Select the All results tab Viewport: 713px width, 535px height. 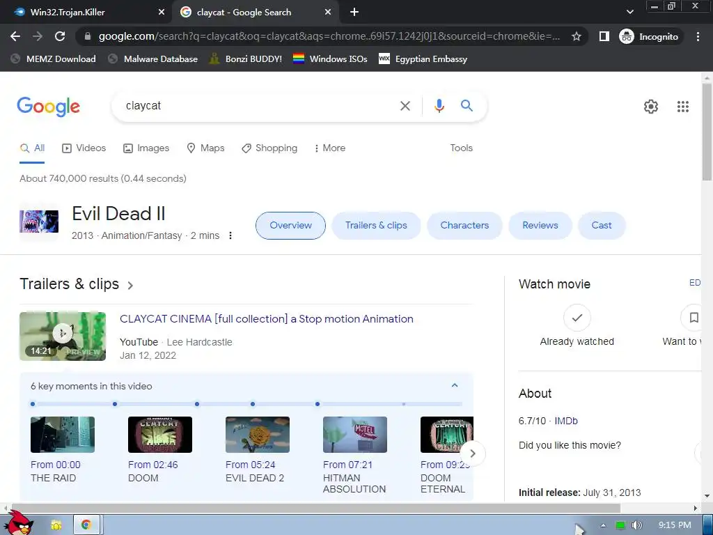[x=32, y=148]
